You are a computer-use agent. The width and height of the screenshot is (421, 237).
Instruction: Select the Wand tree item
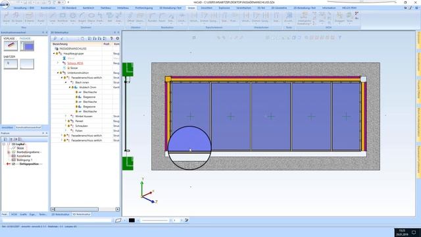pos(71,59)
